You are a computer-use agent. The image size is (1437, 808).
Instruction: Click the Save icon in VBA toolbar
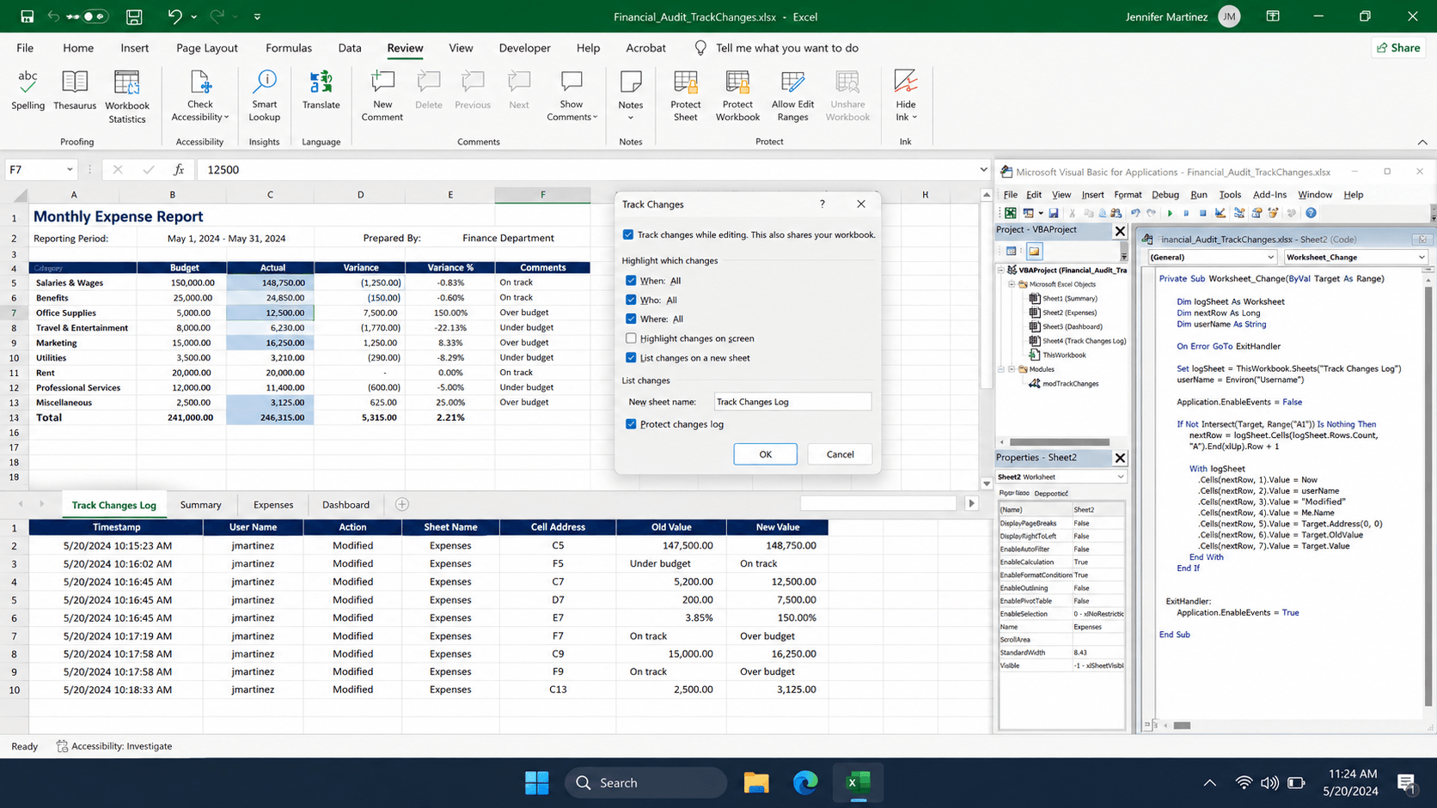pyautogui.click(x=1054, y=213)
